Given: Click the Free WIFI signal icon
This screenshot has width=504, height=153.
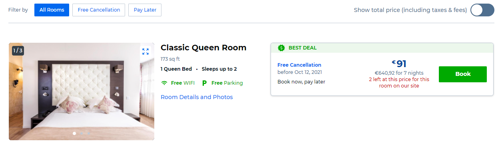Looking at the screenshot, I should [x=164, y=83].
